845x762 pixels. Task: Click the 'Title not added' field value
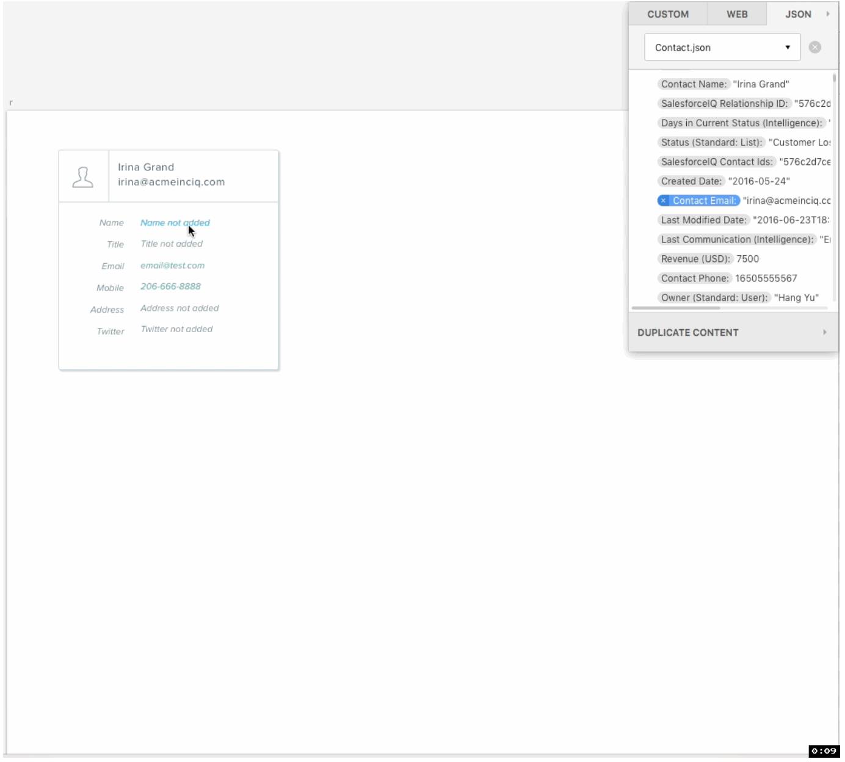coord(172,244)
